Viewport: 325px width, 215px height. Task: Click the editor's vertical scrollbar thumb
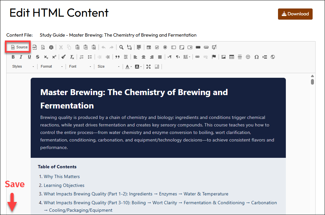pyautogui.click(x=312, y=82)
